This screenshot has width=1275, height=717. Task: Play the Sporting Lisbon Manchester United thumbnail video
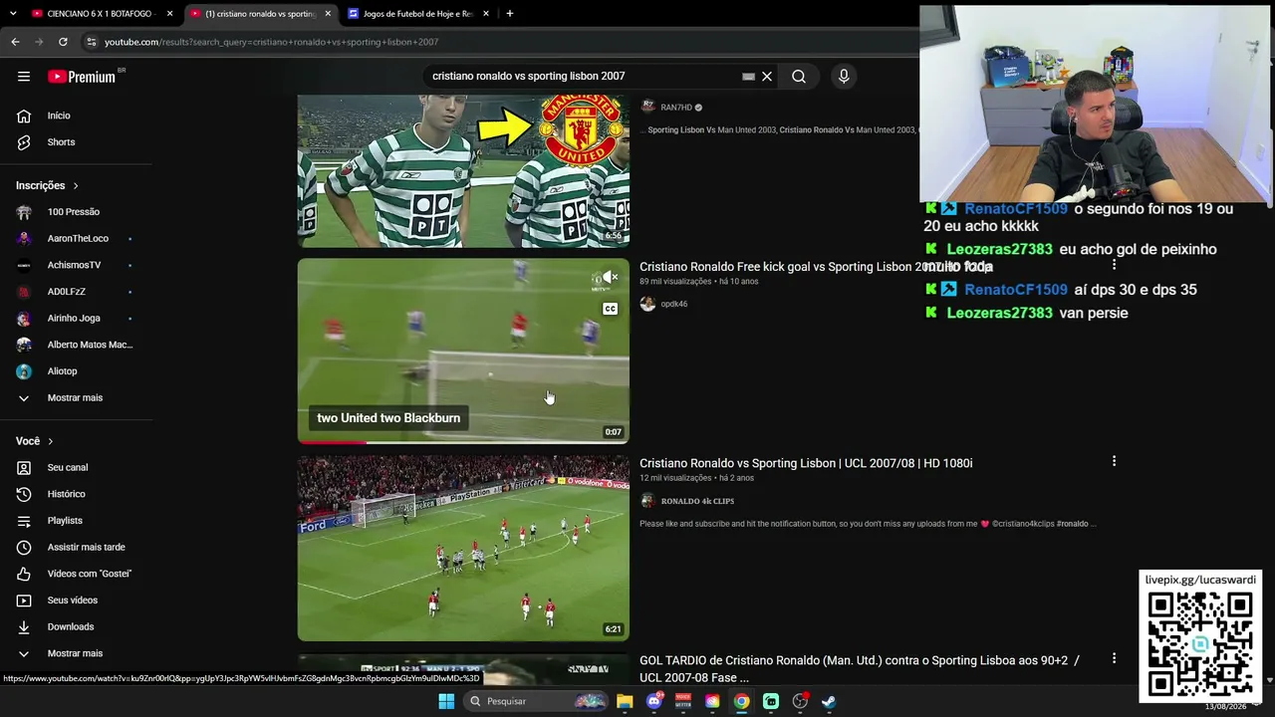click(463, 171)
